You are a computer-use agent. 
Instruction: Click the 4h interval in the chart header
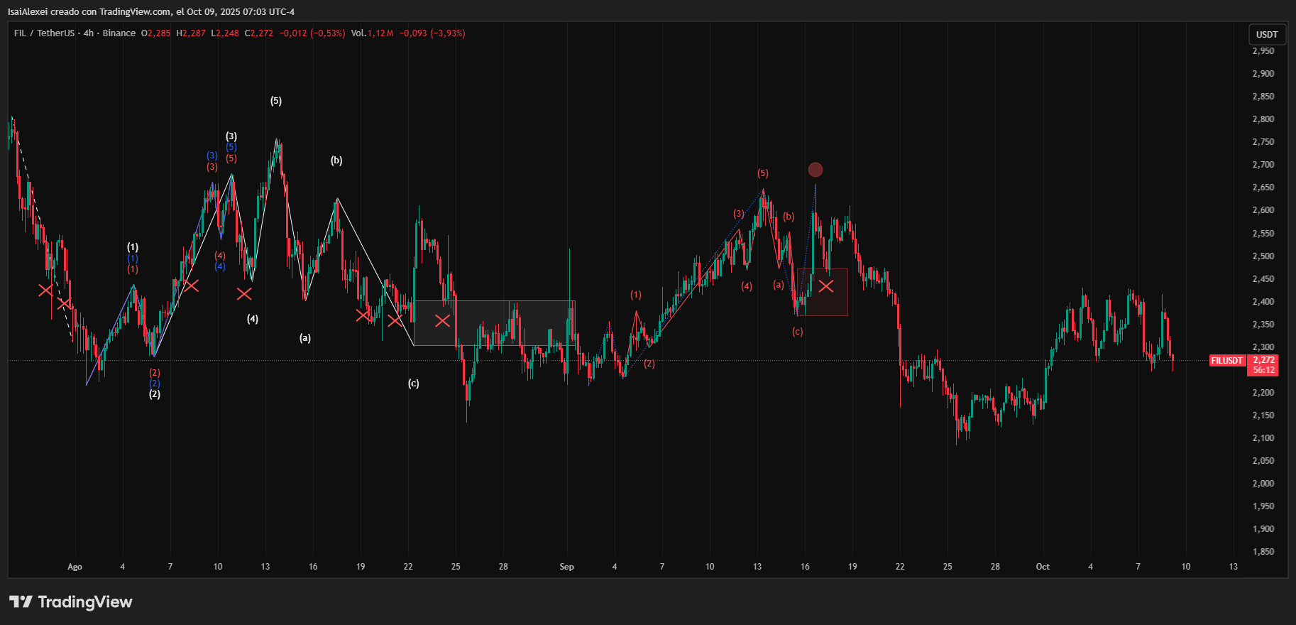[x=88, y=33]
